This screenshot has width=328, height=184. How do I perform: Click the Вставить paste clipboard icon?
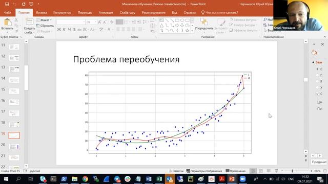[8, 22]
